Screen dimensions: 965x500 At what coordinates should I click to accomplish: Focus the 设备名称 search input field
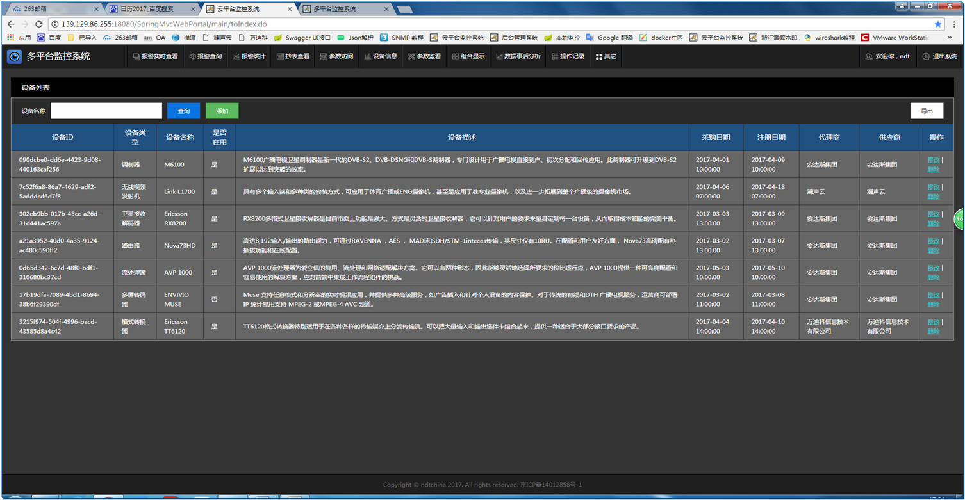(106, 111)
